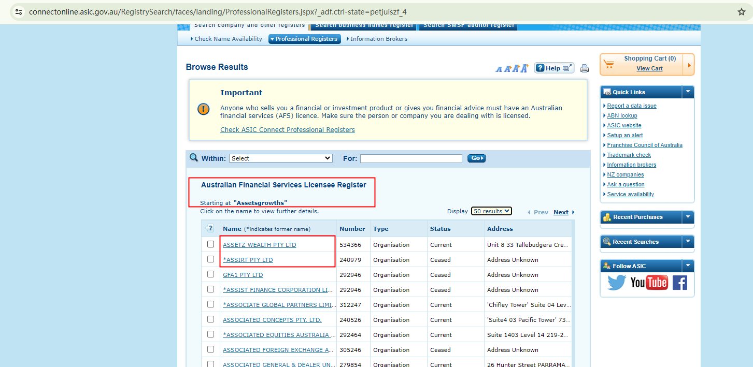Screen dimensions: 753x367
Task: Open Report a data issue link
Action: [x=632, y=106]
